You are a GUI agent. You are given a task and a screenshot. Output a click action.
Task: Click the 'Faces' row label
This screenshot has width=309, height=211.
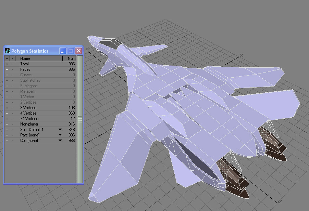point(25,69)
